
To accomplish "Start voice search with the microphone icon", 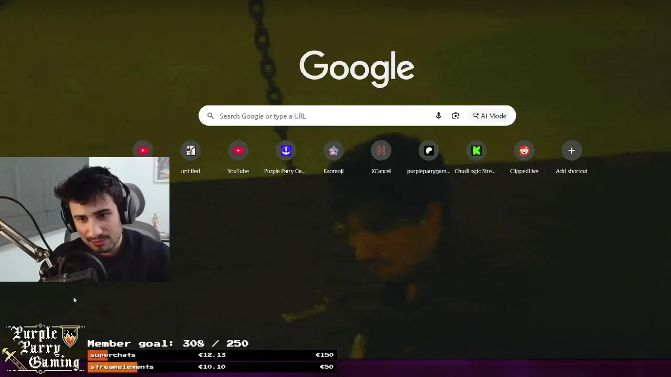I will coord(438,116).
